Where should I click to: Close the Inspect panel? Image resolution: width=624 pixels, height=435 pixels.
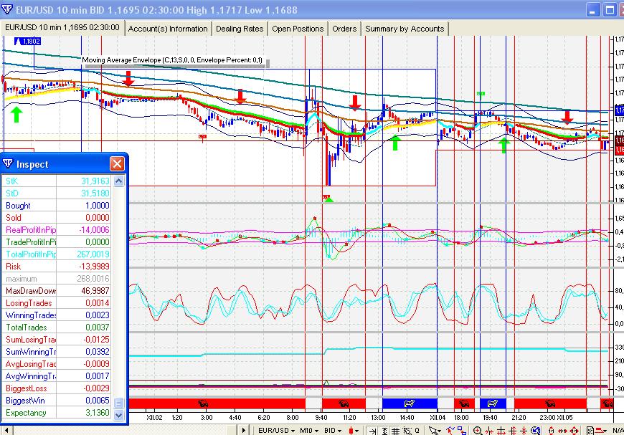[117, 164]
